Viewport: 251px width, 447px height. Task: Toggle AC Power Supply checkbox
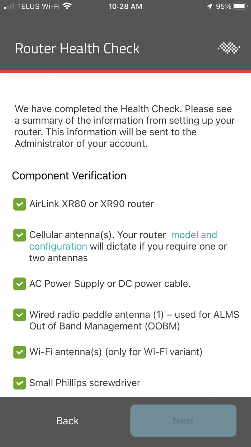coord(20,284)
